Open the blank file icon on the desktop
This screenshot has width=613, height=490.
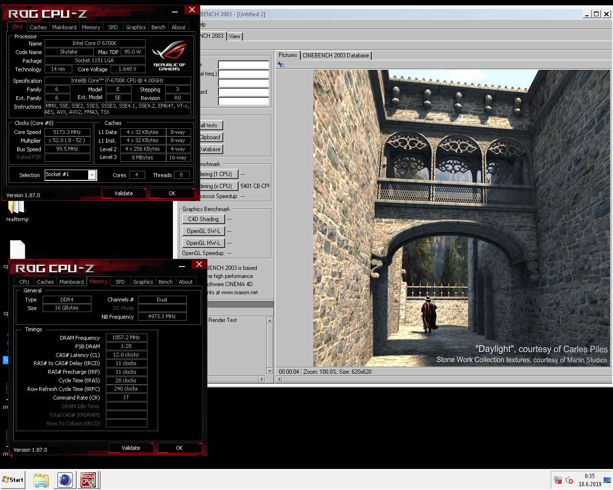click(18, 250)
